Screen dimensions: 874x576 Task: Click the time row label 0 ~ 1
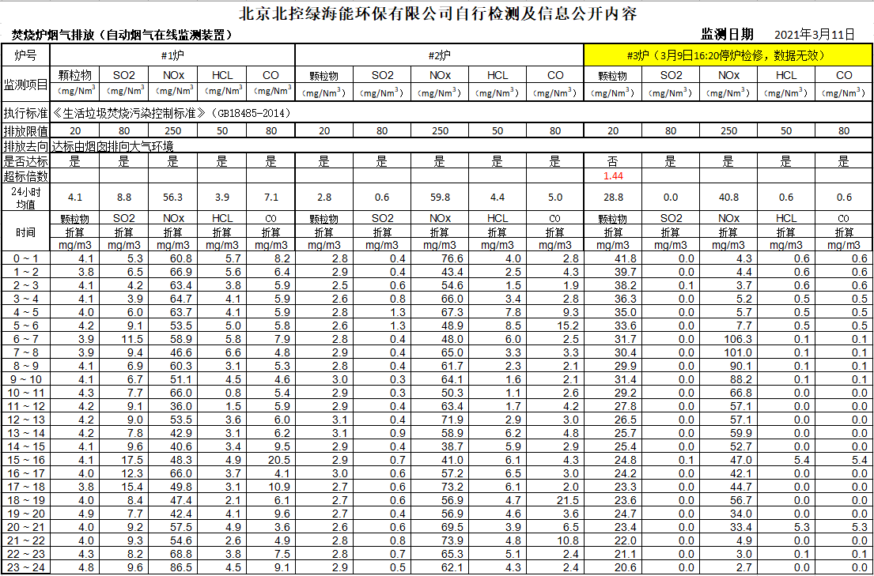26,258
